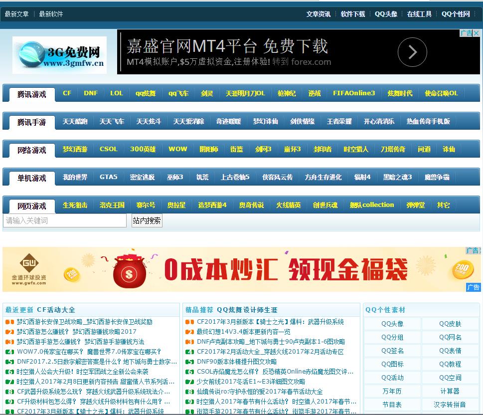Select the 单机游戏 tab
Screen dimensions: 483x415
(32, 178)
